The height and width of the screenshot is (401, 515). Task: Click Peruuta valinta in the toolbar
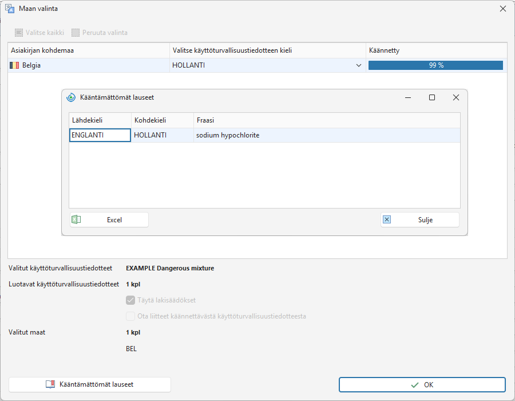[100, 33]
